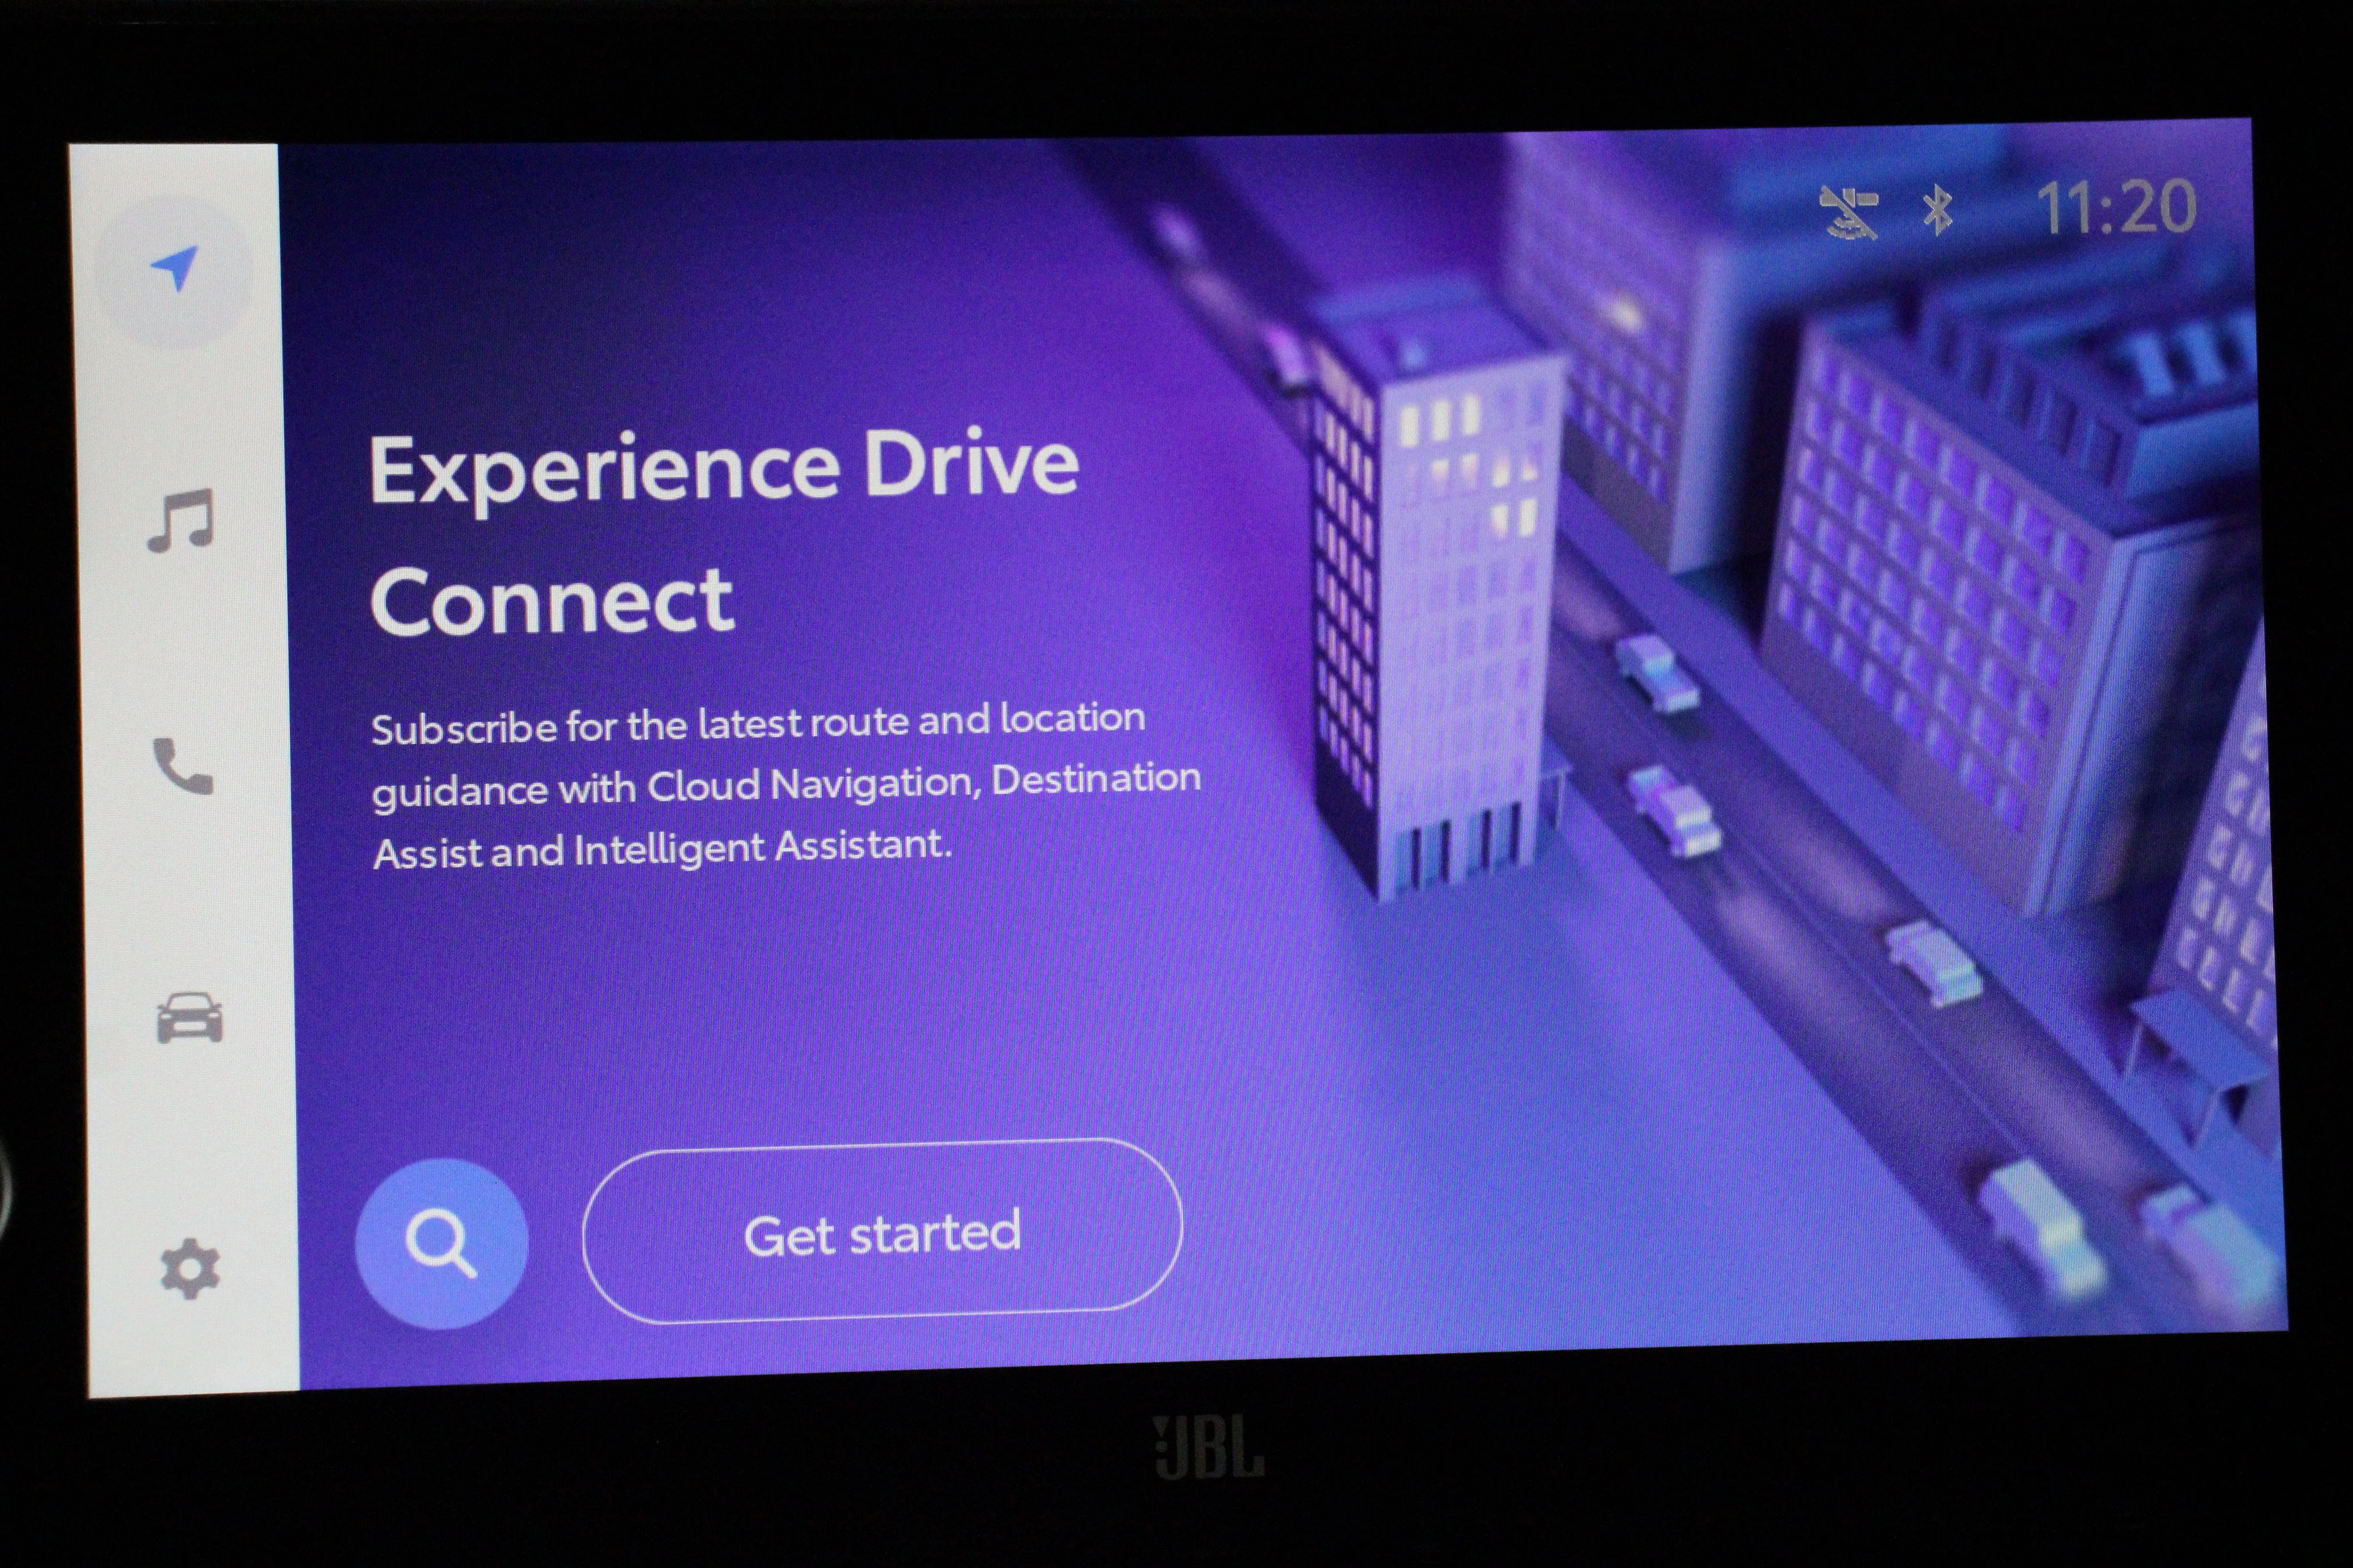The image size is (2353, 1568).
Task: Tap the 11:20 clock display
Action: click(2116, 208)
